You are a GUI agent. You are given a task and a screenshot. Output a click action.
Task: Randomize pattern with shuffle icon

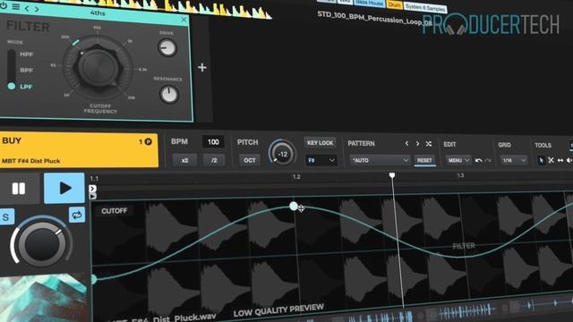(x=429, y=144)
